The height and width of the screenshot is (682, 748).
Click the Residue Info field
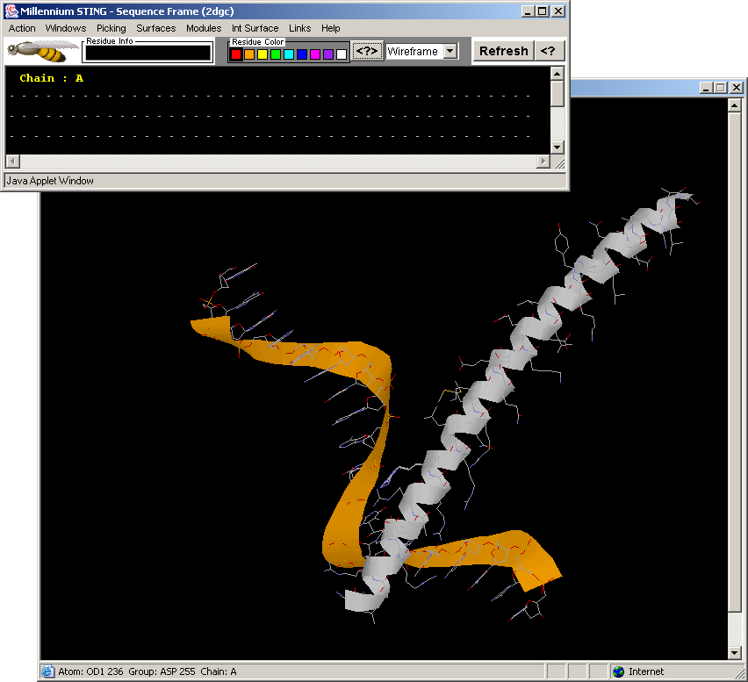147,53
